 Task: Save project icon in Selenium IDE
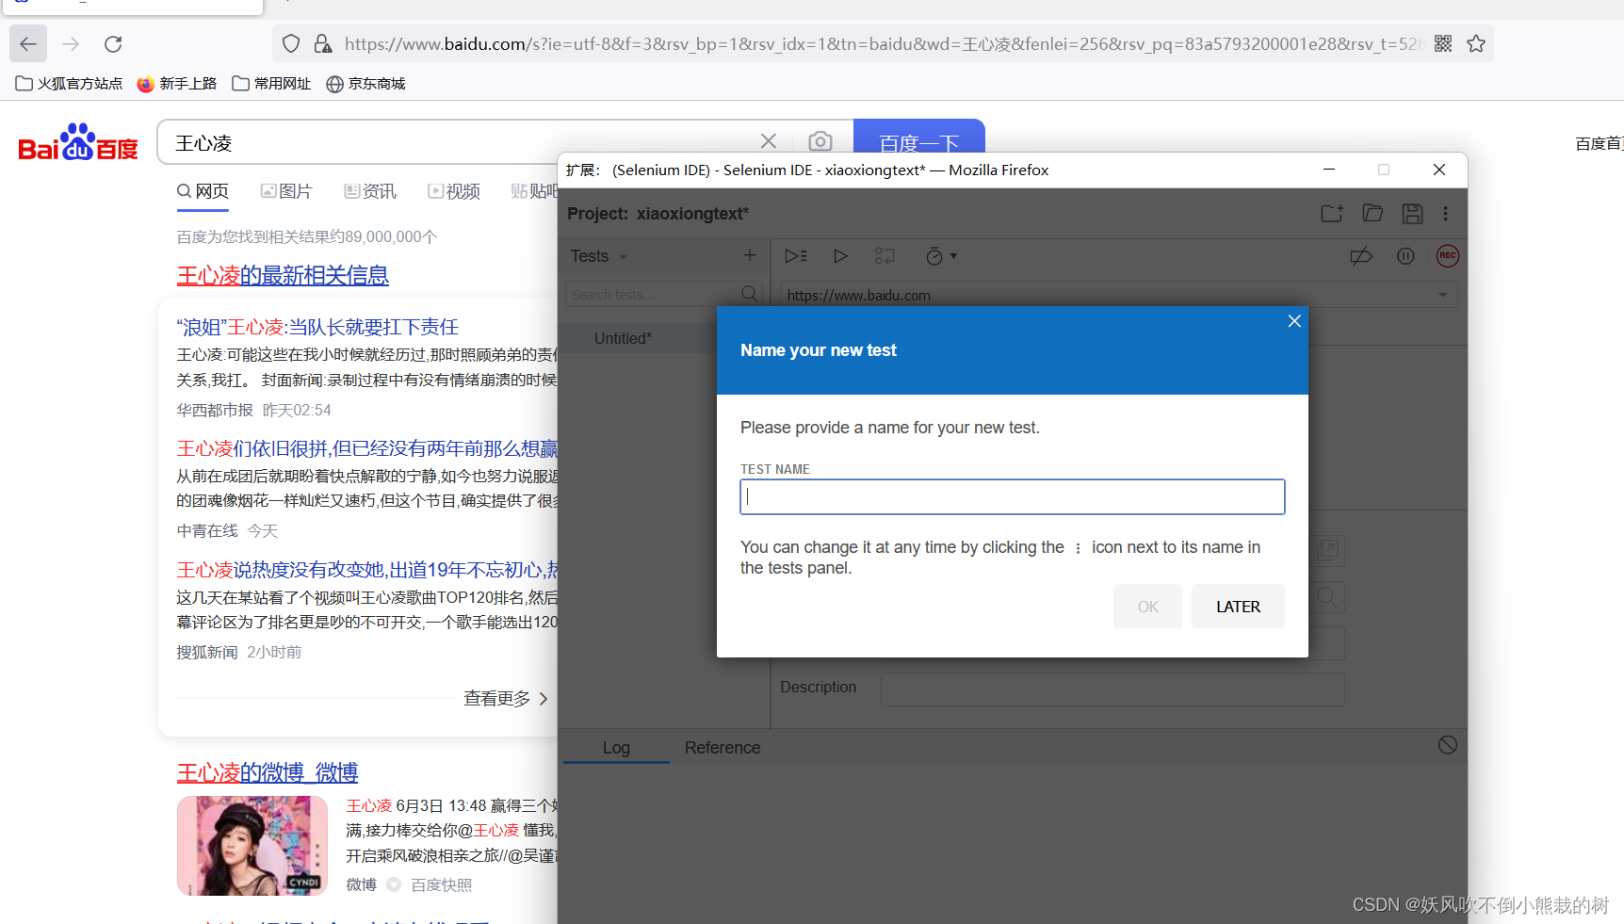(1412, 214)
